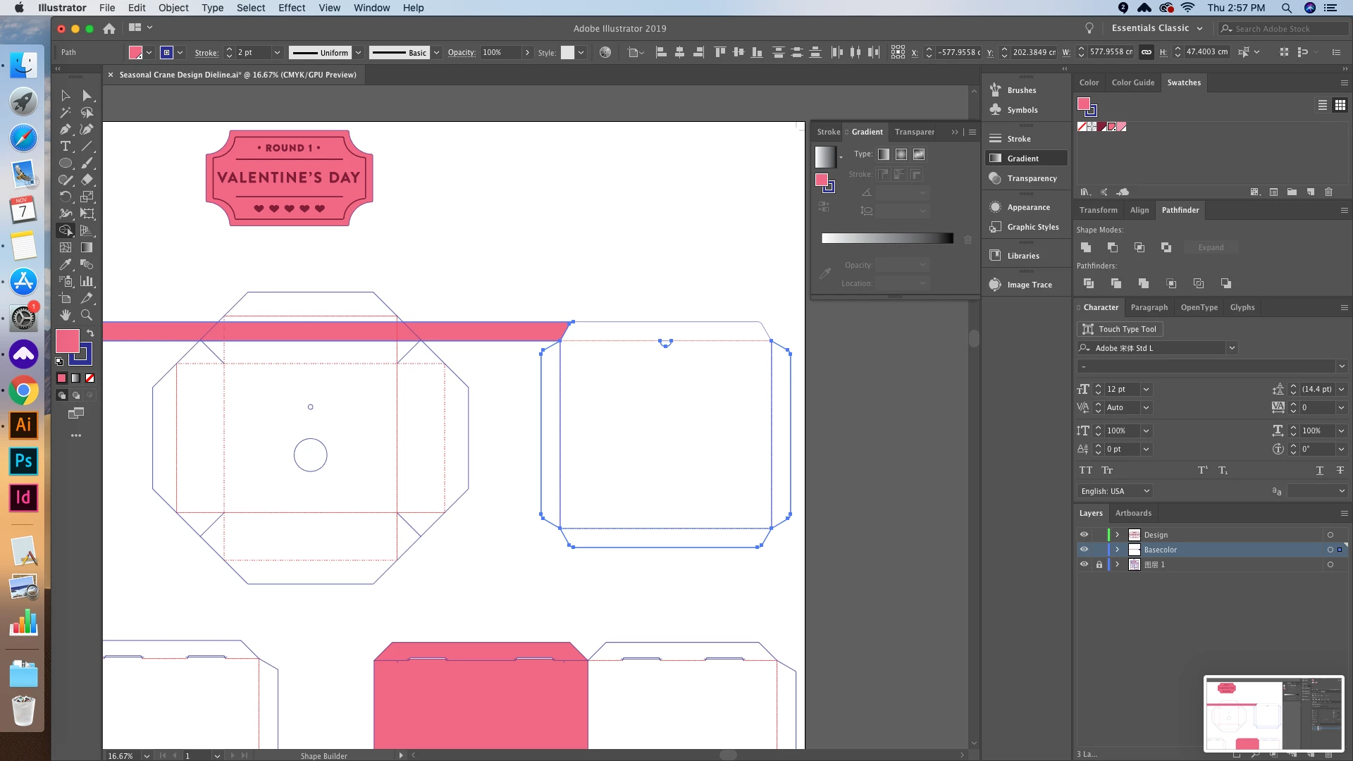Open the English: USA language dropdown

1115,491
